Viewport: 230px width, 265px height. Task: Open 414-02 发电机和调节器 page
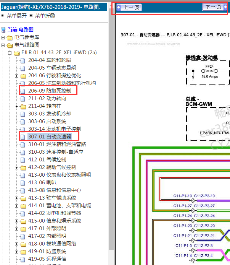(55, 213)
